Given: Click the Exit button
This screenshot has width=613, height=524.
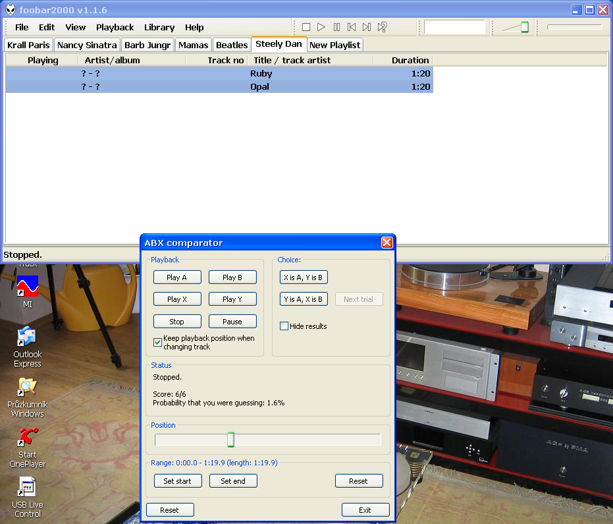Looking at the screenshot, I should pos(365,510).
